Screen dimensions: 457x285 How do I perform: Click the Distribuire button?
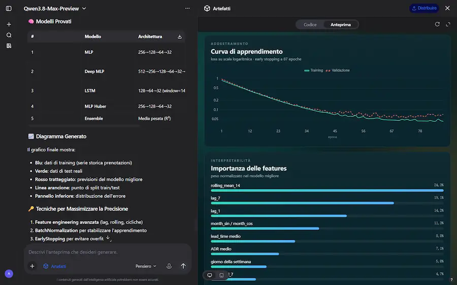(x=424, y=8)
